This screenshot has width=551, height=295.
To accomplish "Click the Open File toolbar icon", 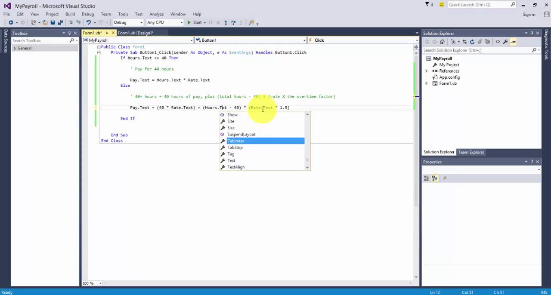I will point(45,22).
